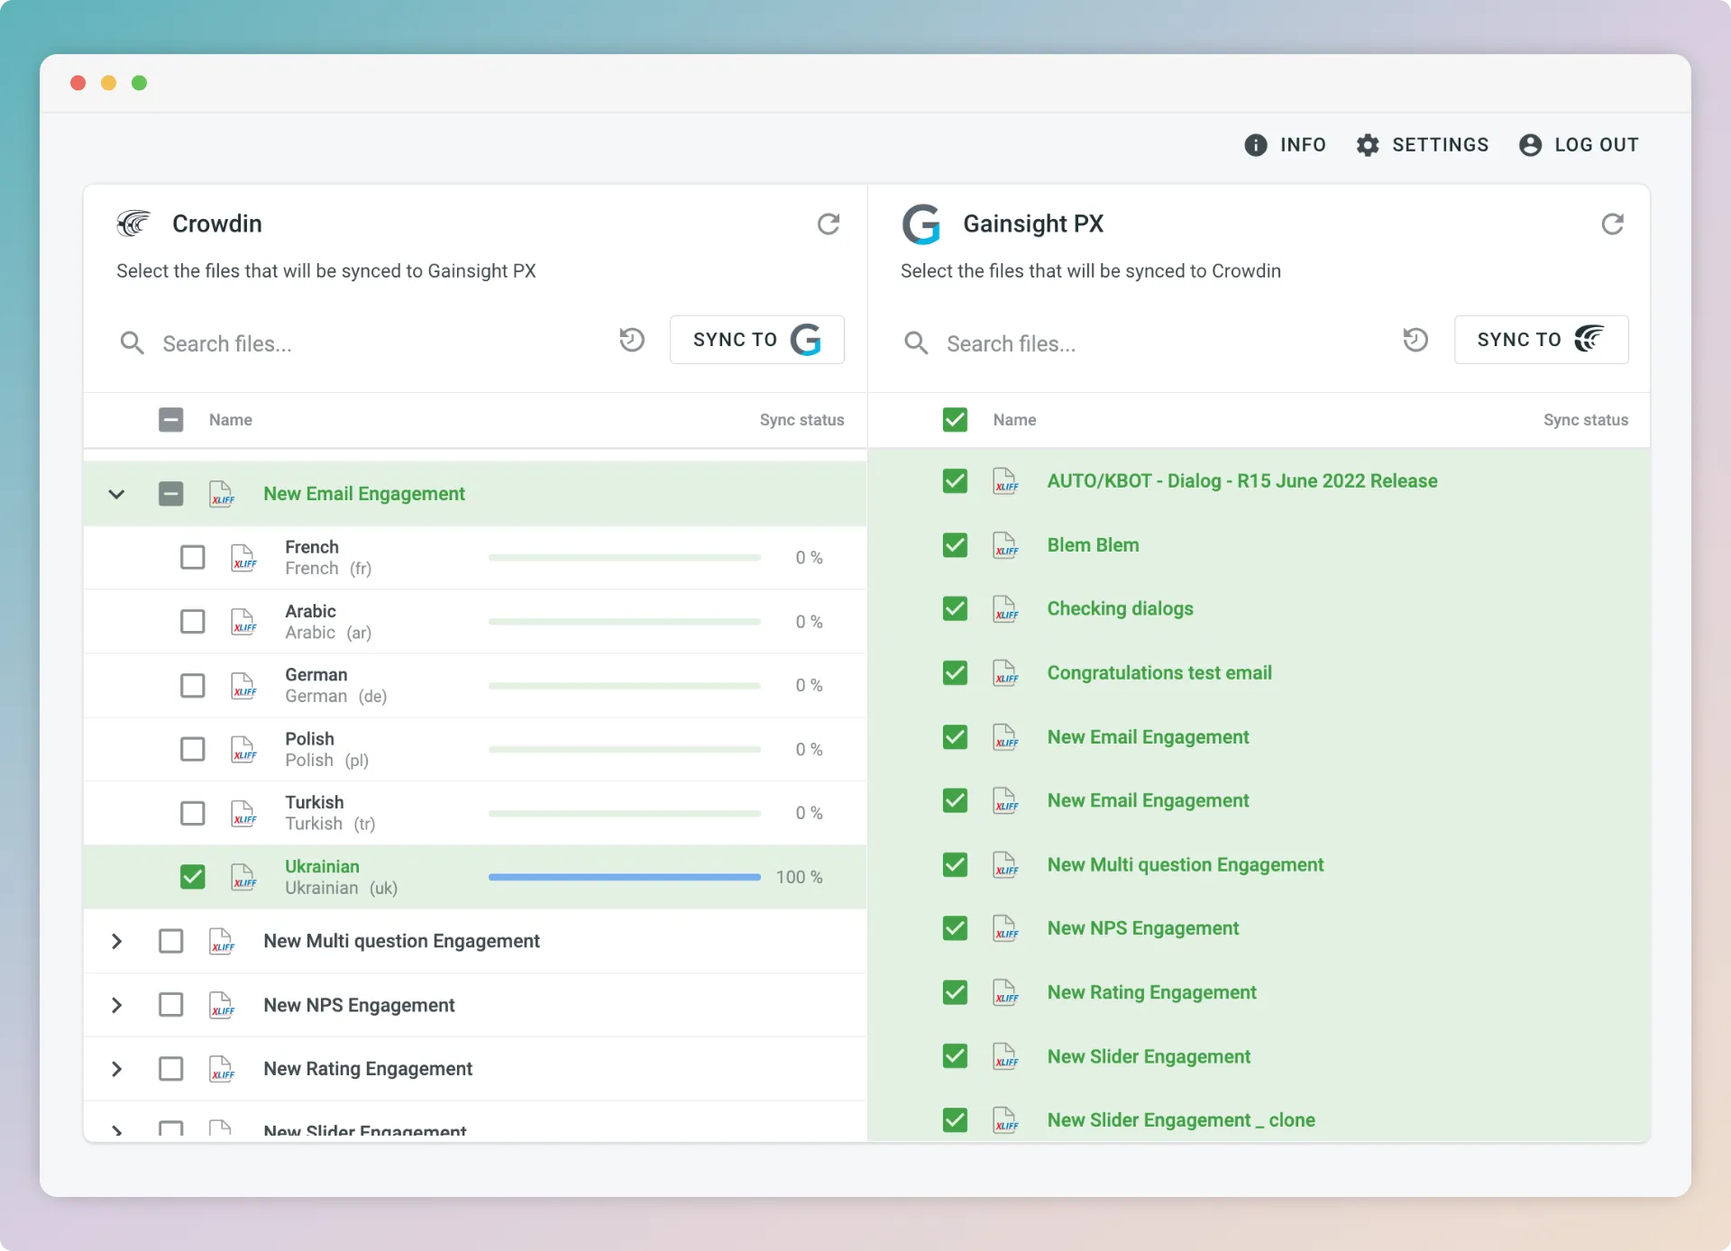Click XLIFF icon of Congratulations test email
1731x1251 pixels.
click(1005, 673)
